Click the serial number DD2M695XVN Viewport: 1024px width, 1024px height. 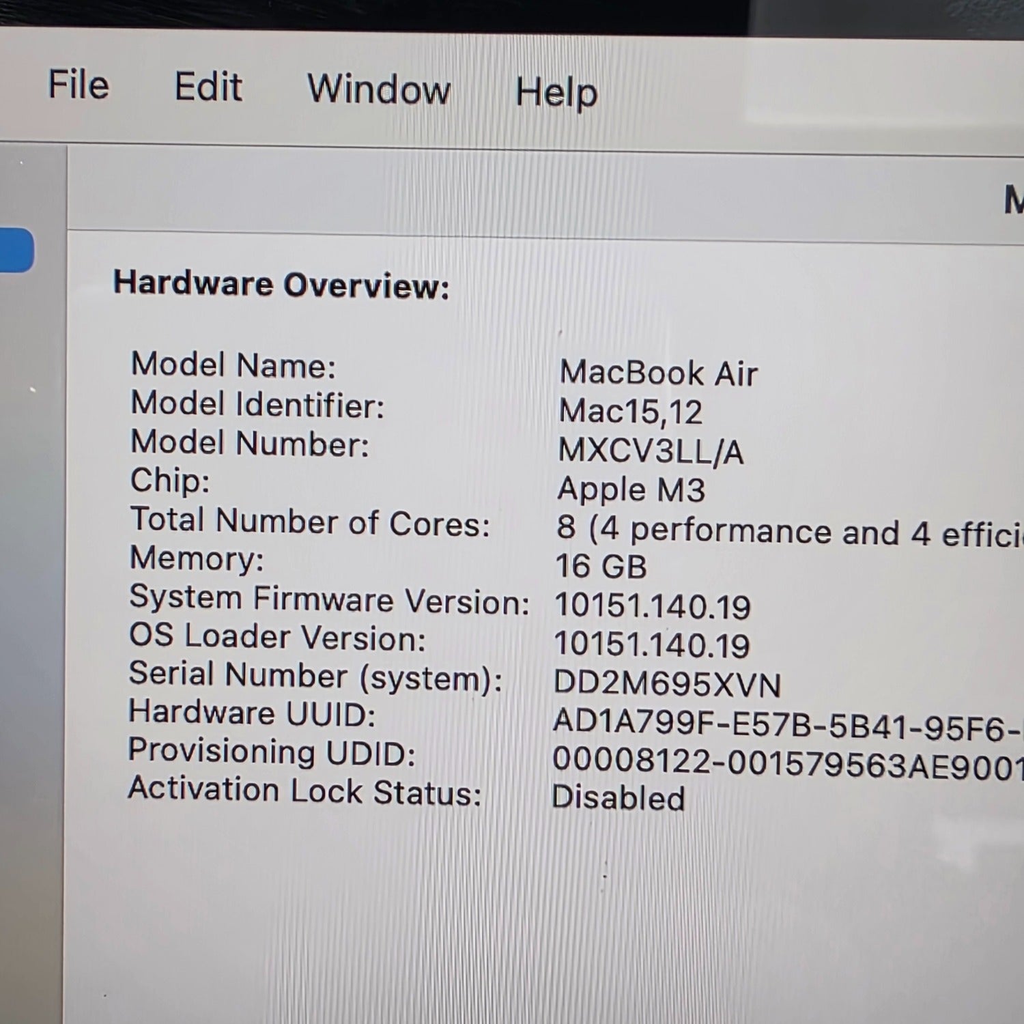pyautogui.click(x=666, y=684)
